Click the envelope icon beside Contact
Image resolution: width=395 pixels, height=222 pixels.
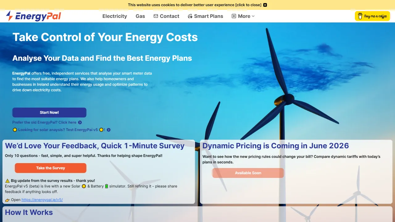[156, 16]
